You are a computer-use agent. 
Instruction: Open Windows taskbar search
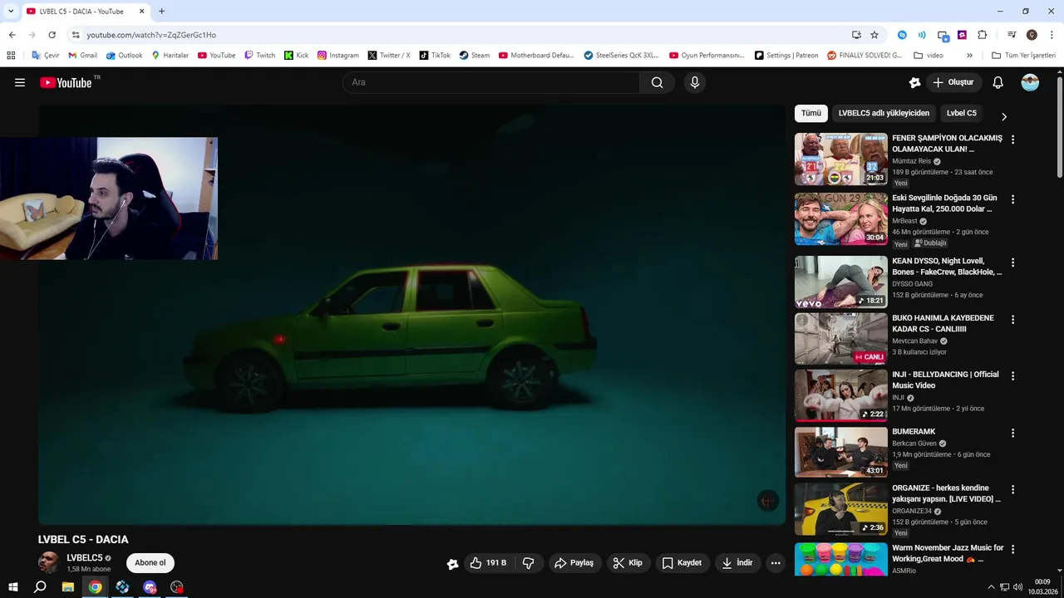(40, 587)
